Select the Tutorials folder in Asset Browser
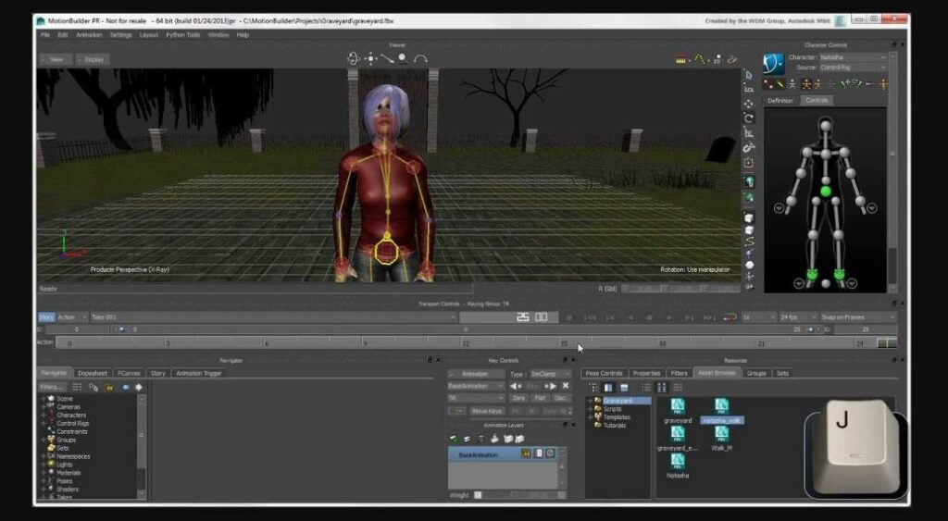This screenshot has width=948, height=521. coord(615,426)
